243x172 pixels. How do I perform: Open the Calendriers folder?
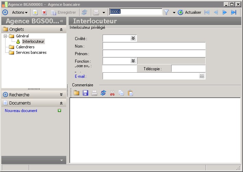25,47
